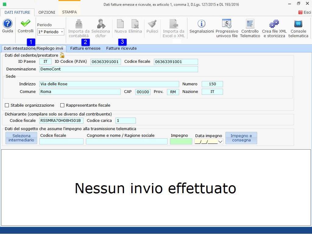This screenshot has width=312, height=234.
Task: Select Fatture ricevute tab
Action: (x=121, y=48)
